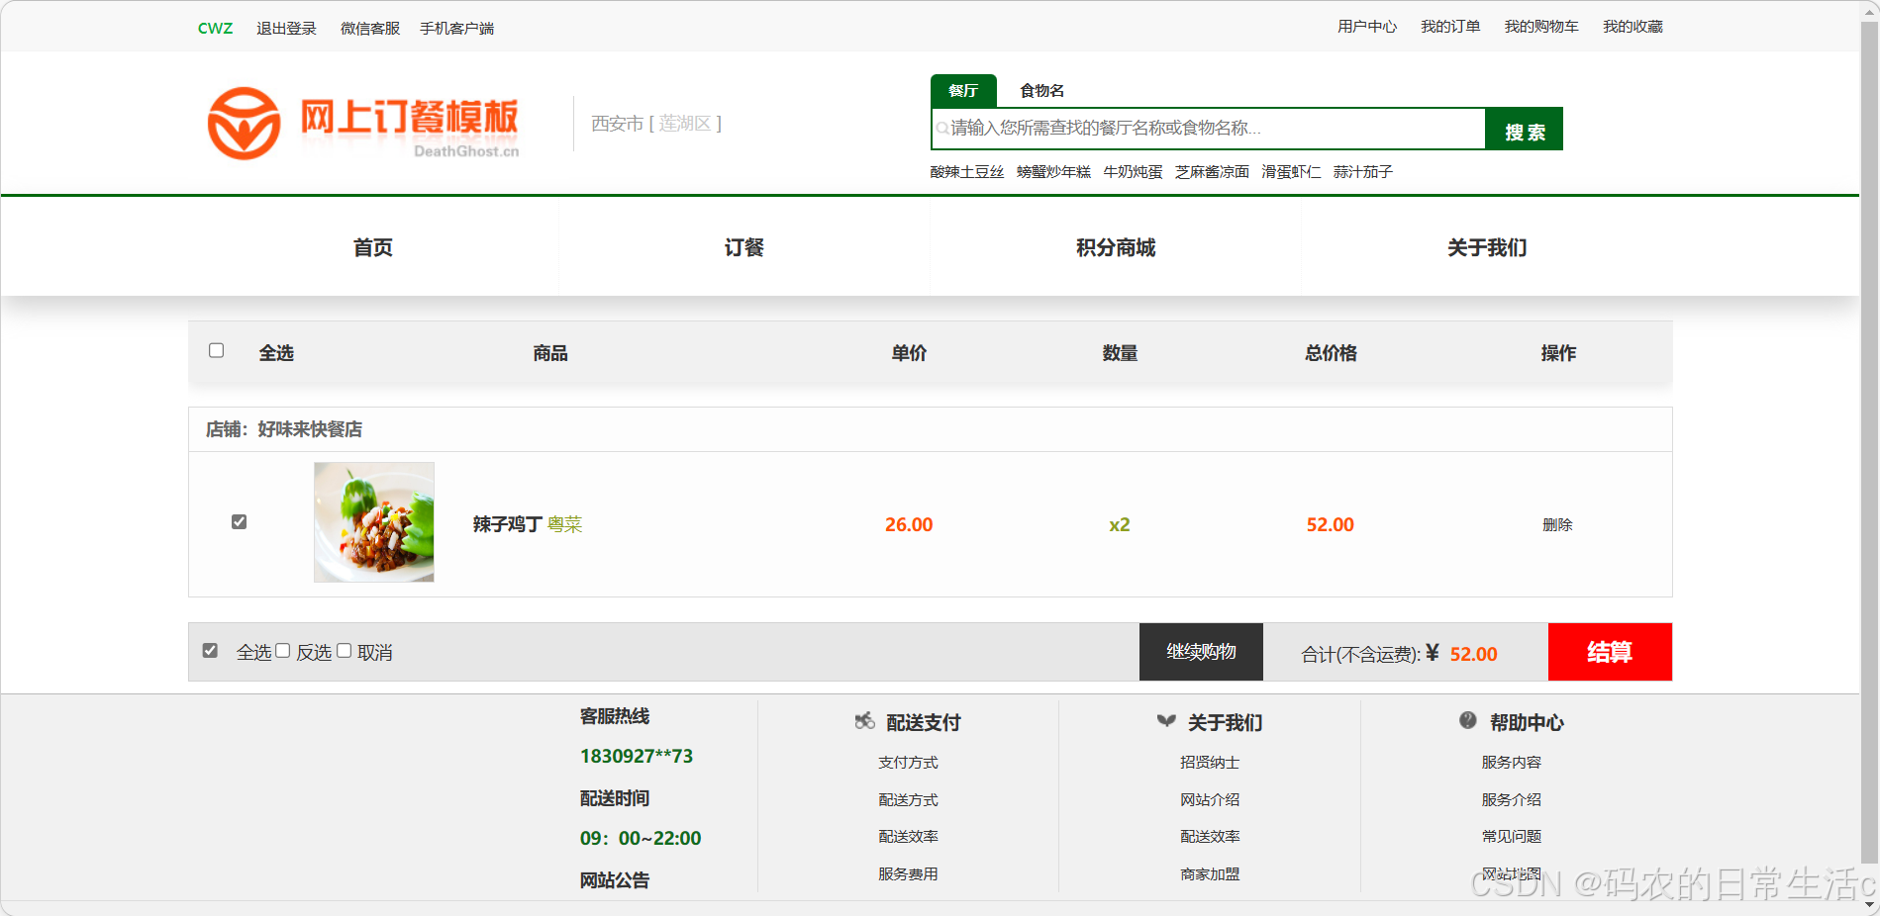
Task: Click the 网上订餐模板 site logo
Action: 361,123
